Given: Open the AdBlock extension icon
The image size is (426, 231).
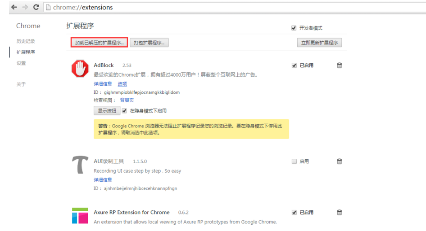Looking at the screenshot, I should tap(80, 69).
